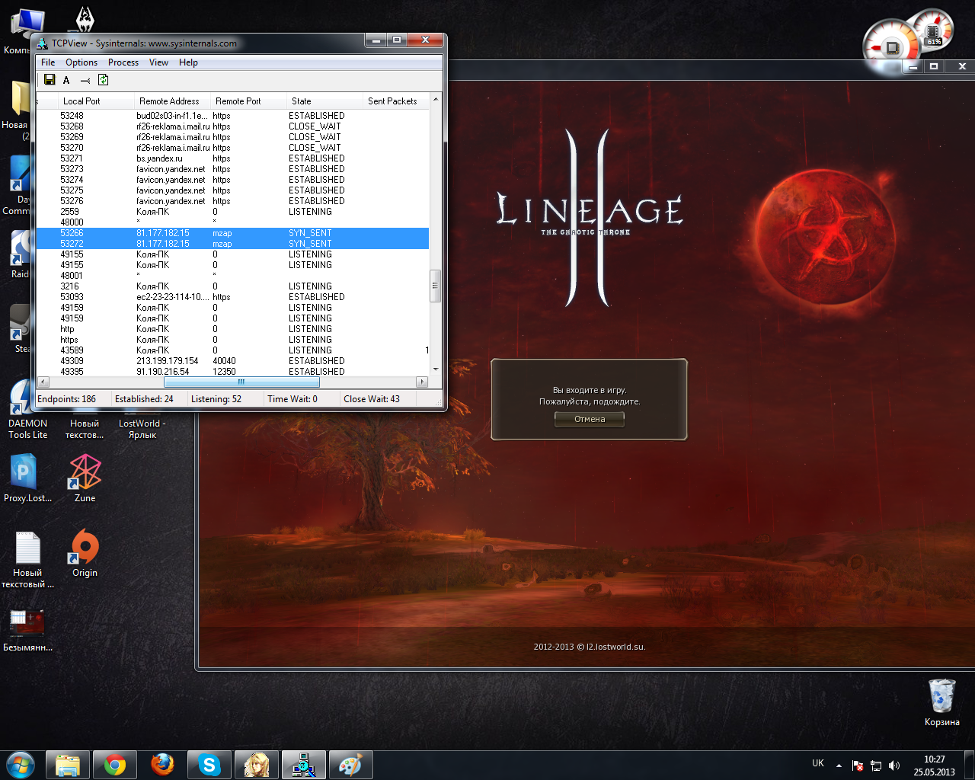Open the Process menu in TCPView
This screenshot has height=780, width=975.
(x=123, y=62)
